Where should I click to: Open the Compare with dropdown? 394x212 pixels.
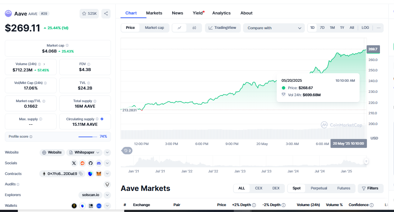pyautogui.click(x=274, y=28)
